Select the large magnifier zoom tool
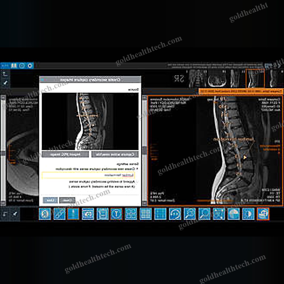Image resolution: width=284 pixels, height=284 pixels. tap(204, 214)
